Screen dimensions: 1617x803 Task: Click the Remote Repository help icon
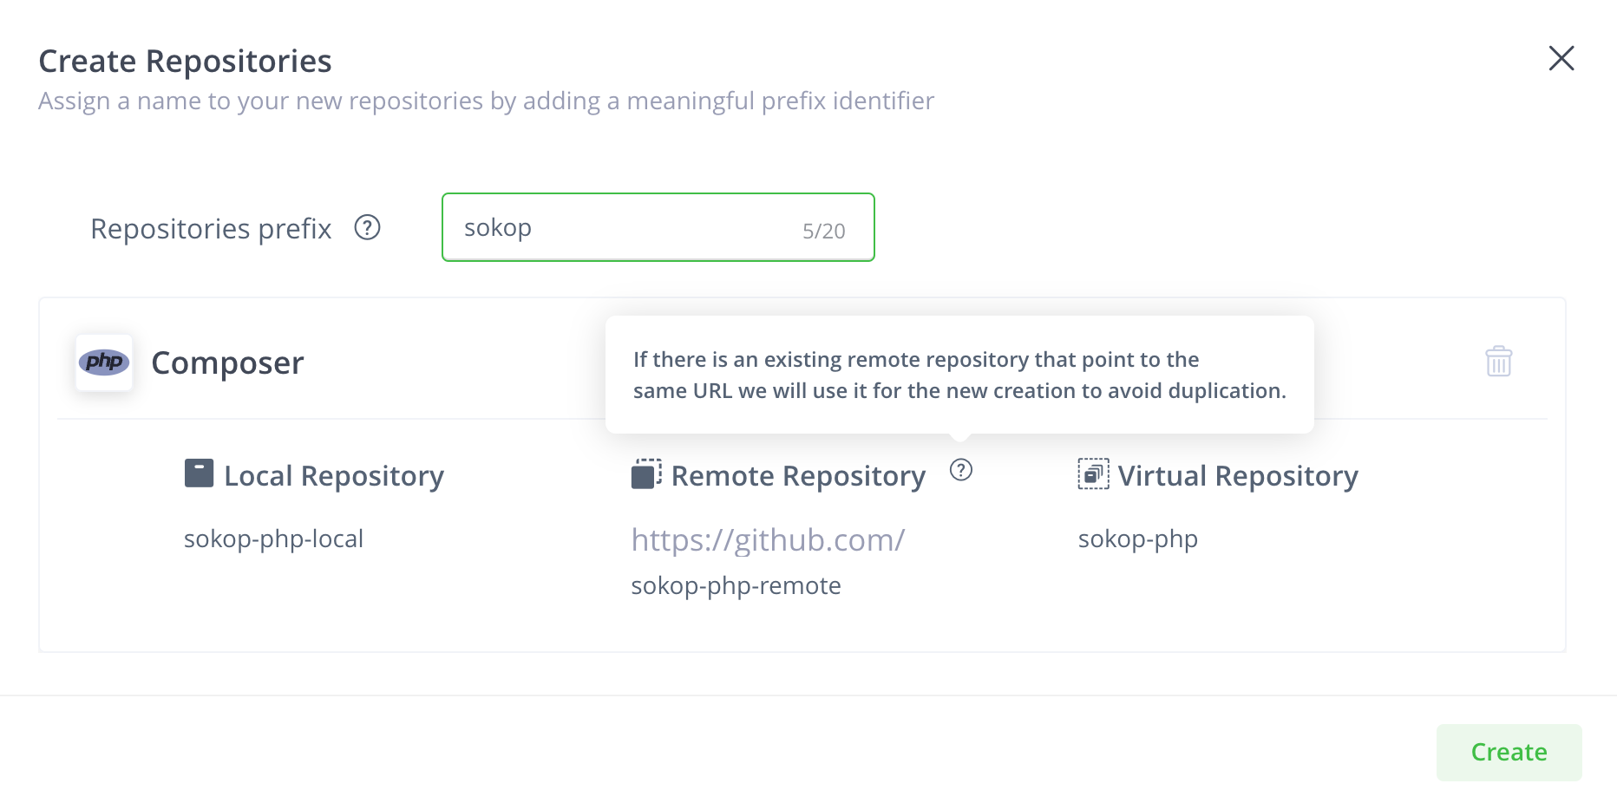click(x=961, y=470)
